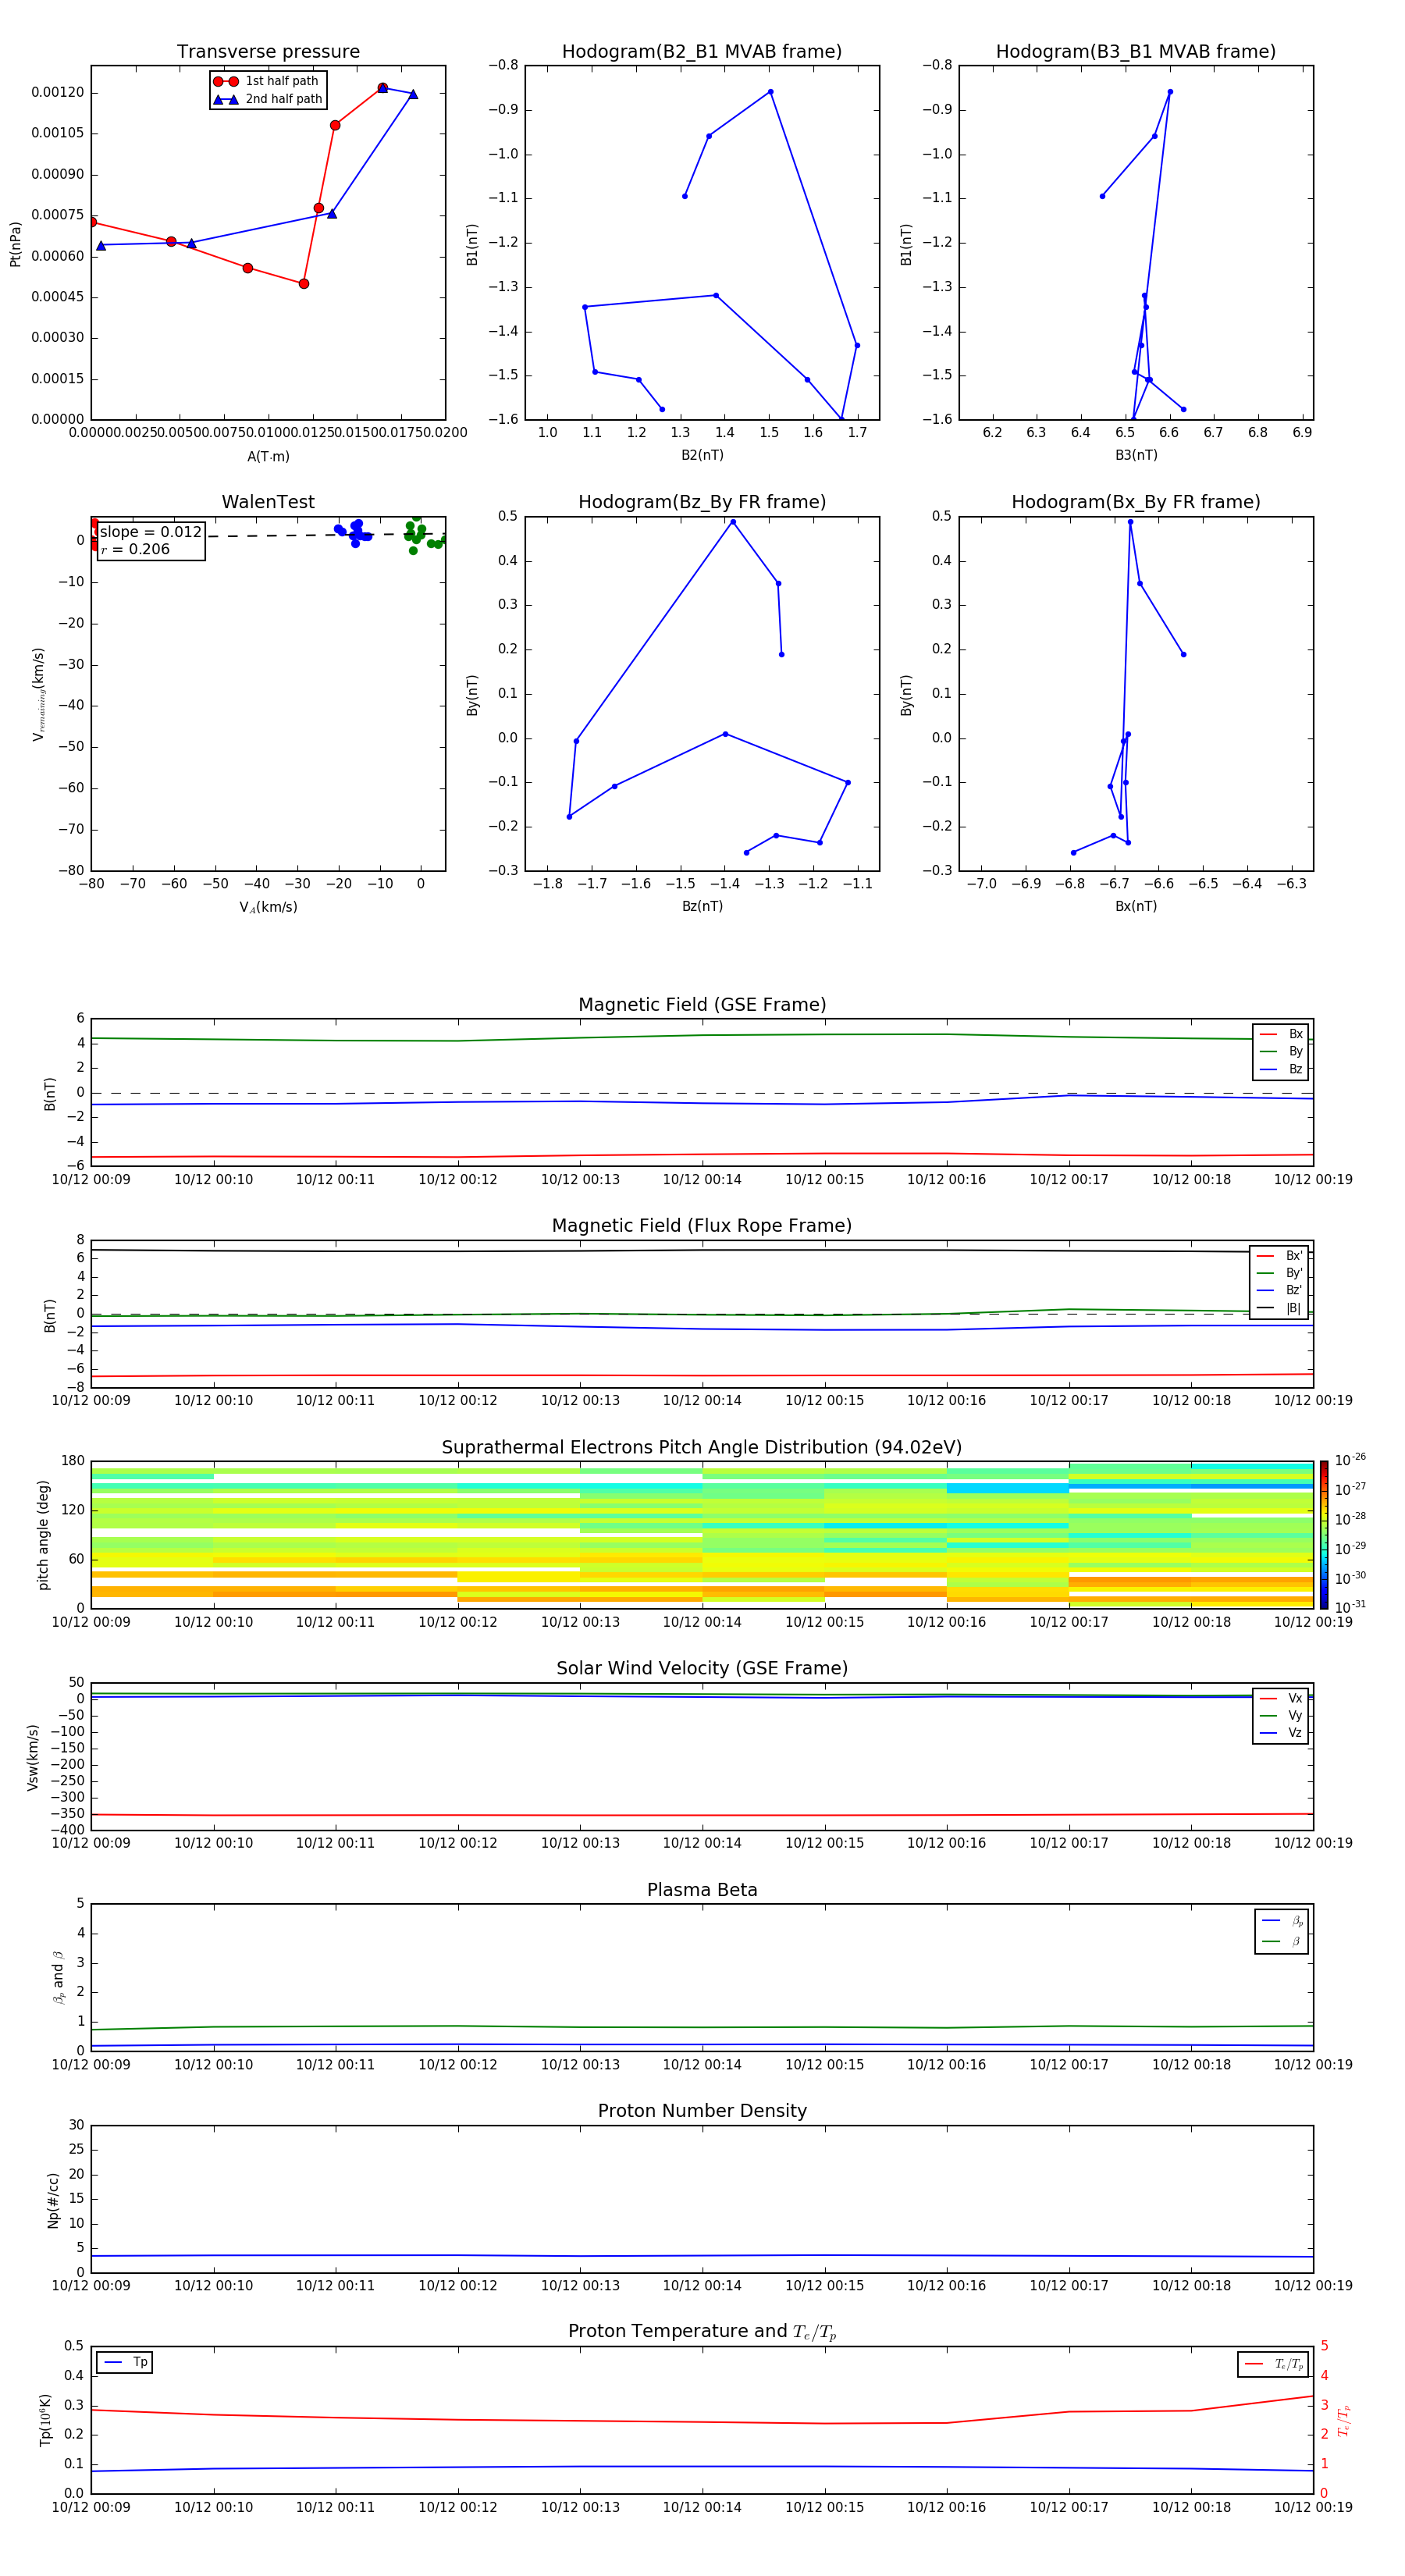The height and width of the screenshot is (2576, 1405).
Task: Click 'slope = 0.012' annotation
Action: 151,532
